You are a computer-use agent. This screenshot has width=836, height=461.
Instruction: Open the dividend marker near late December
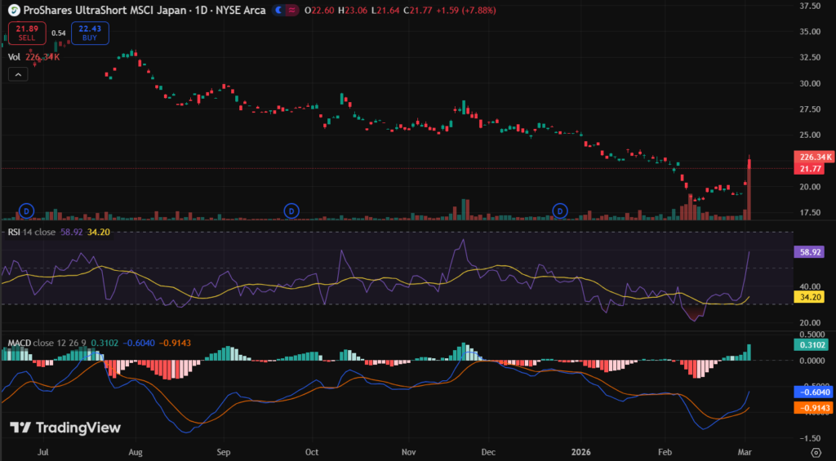pos(560,211)
